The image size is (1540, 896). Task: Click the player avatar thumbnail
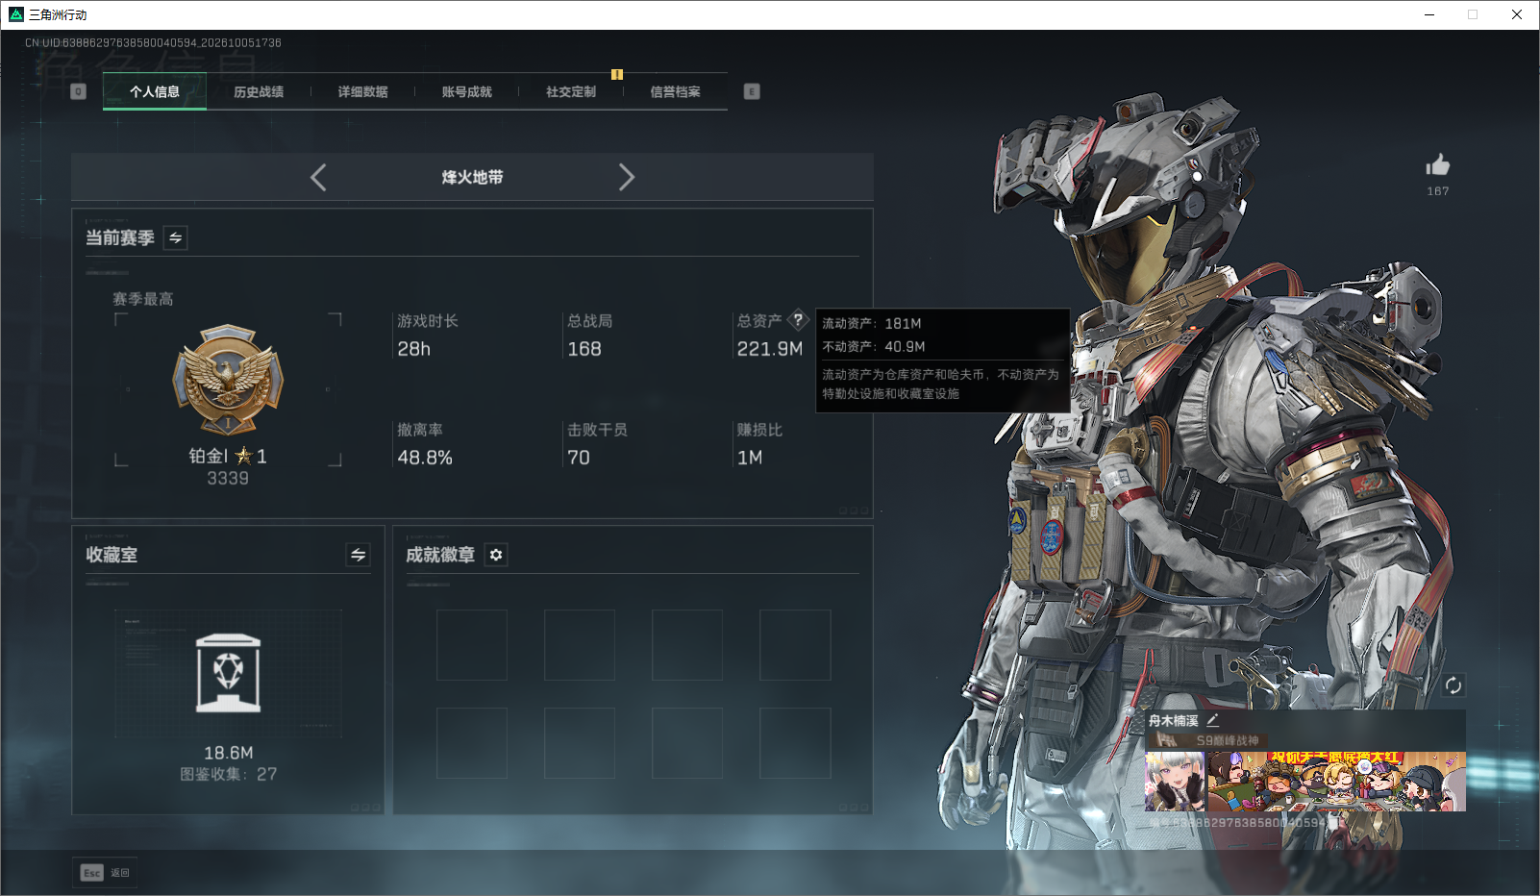coord(1175,782)
